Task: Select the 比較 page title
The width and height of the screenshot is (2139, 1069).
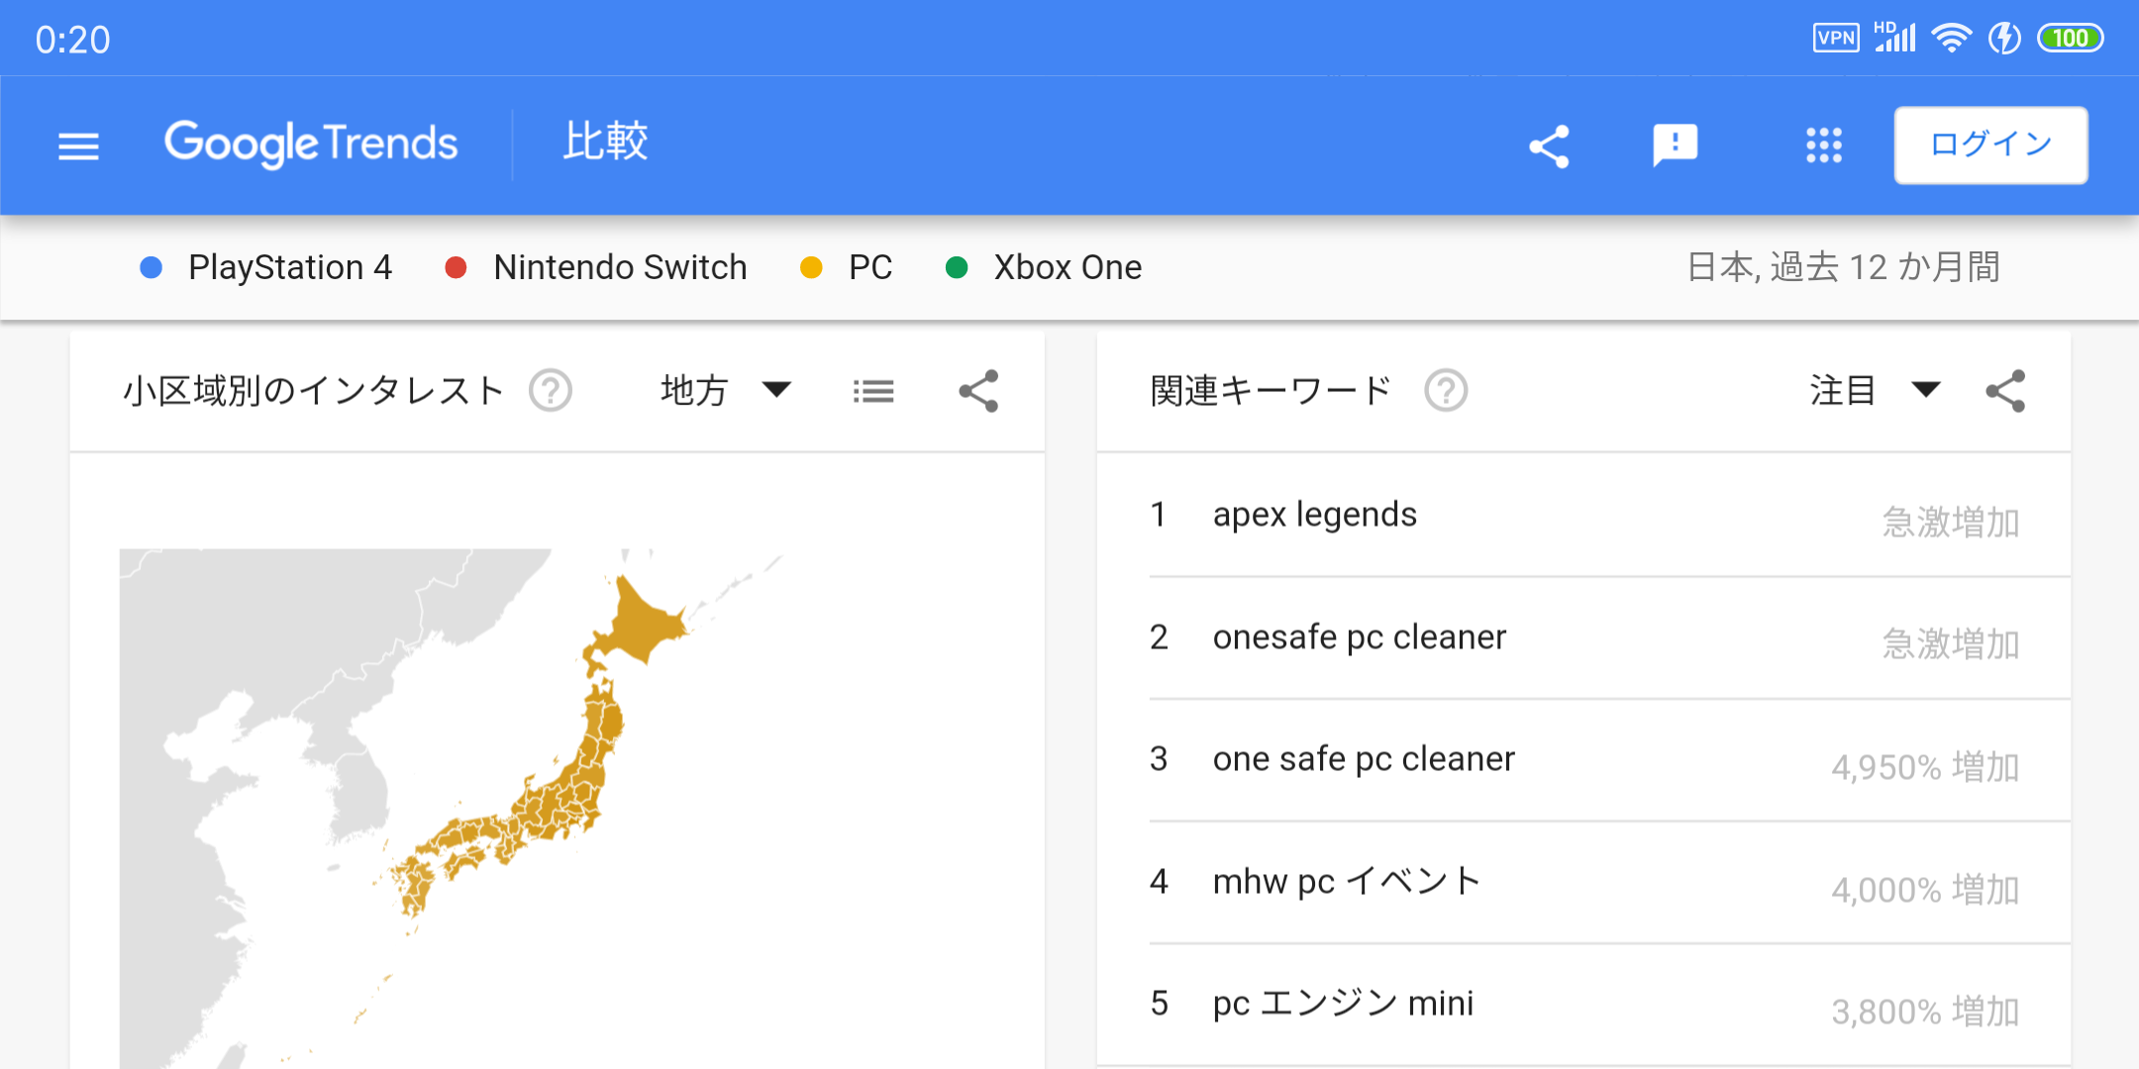Action: tap(605, 142)
